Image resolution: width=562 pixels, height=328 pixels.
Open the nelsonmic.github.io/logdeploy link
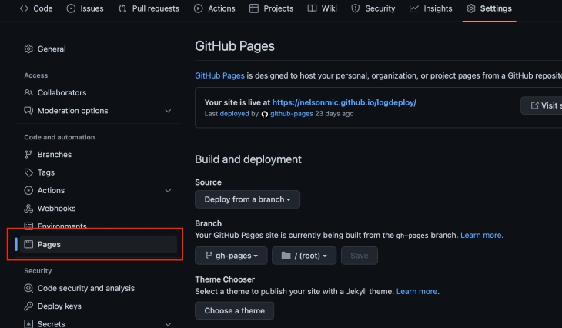coord(344,102)
